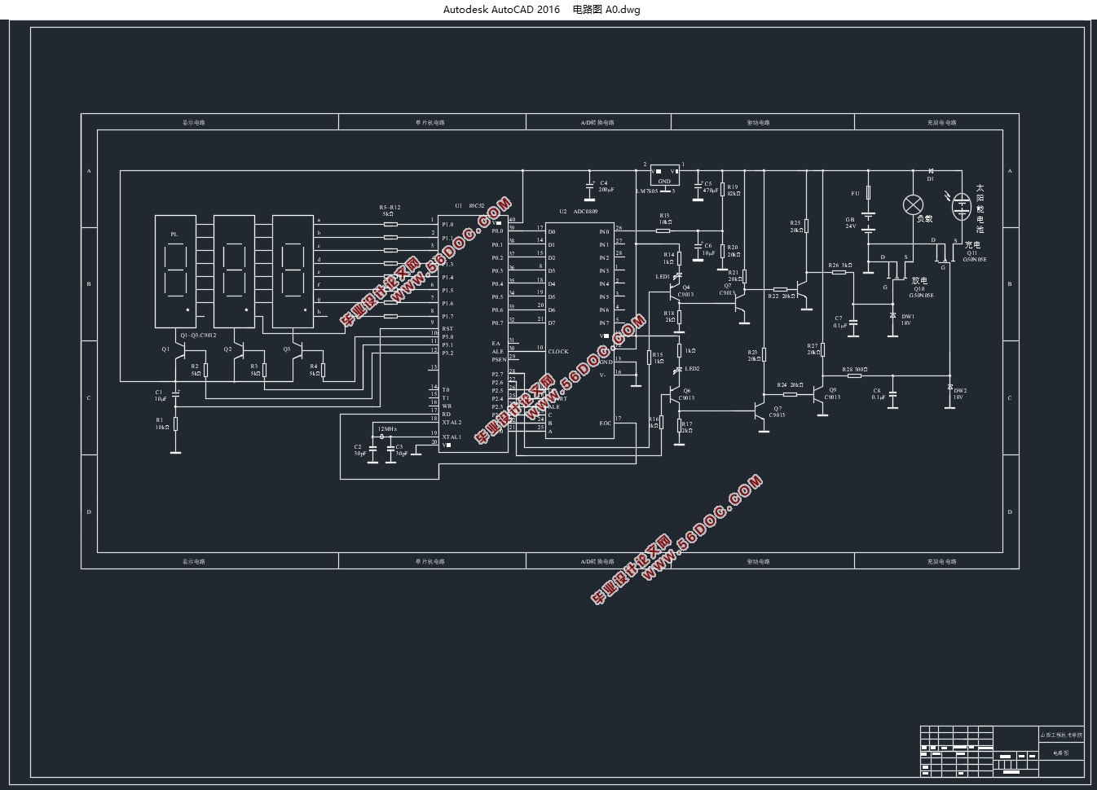1097x790 pixels.
Task: Select the LM7805 voltage regulator block
Action: 664,176
